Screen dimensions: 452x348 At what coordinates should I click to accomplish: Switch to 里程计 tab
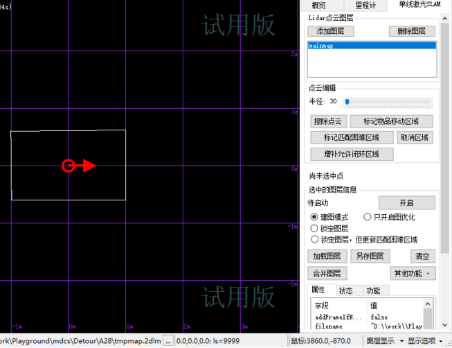pos(365,6)
